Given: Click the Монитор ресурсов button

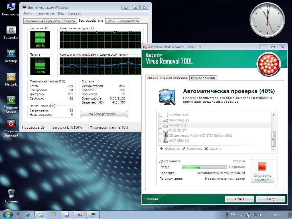Looking at the screenshot, I should point(104,114).
